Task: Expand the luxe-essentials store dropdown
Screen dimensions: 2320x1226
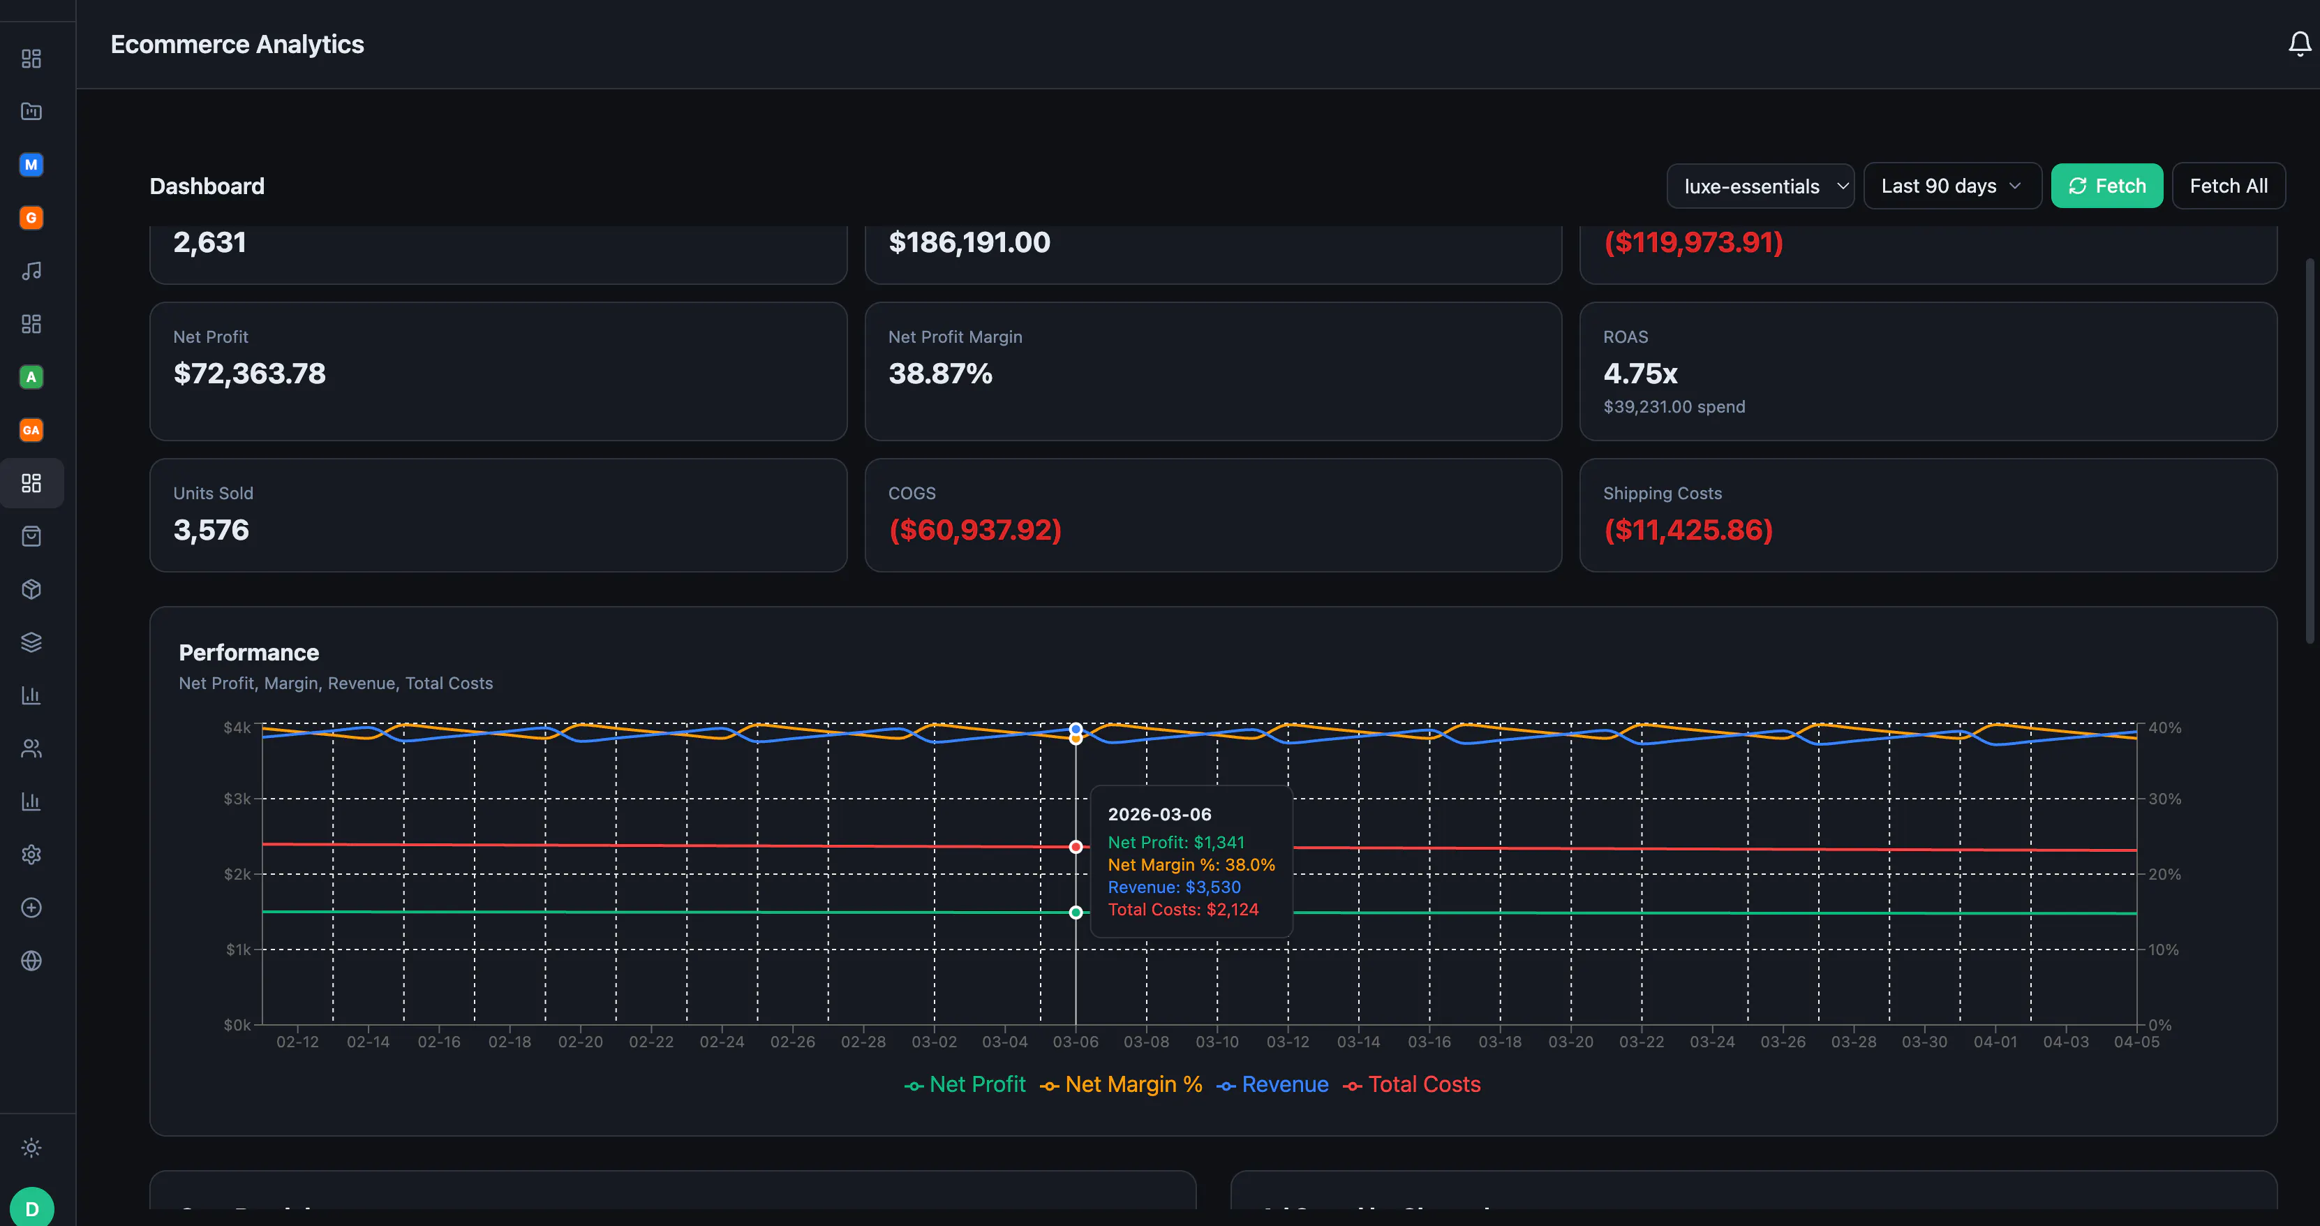Action: [x=1760, y=186]
